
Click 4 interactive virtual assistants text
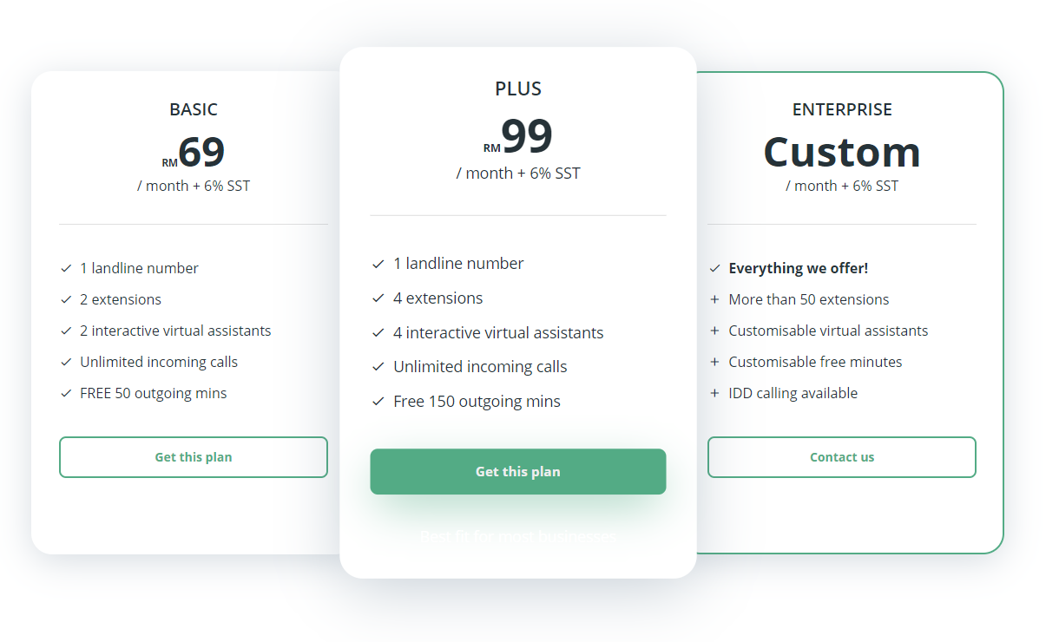click(498, 333)
